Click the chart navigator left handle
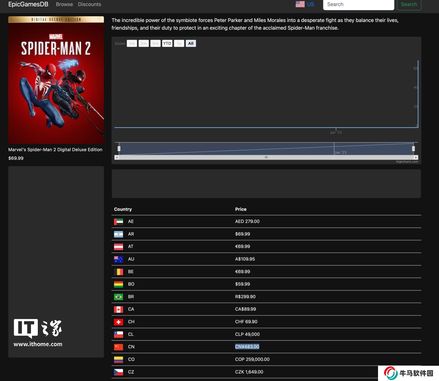The height and width of the screenshot is (381, 439). [119, 149]
